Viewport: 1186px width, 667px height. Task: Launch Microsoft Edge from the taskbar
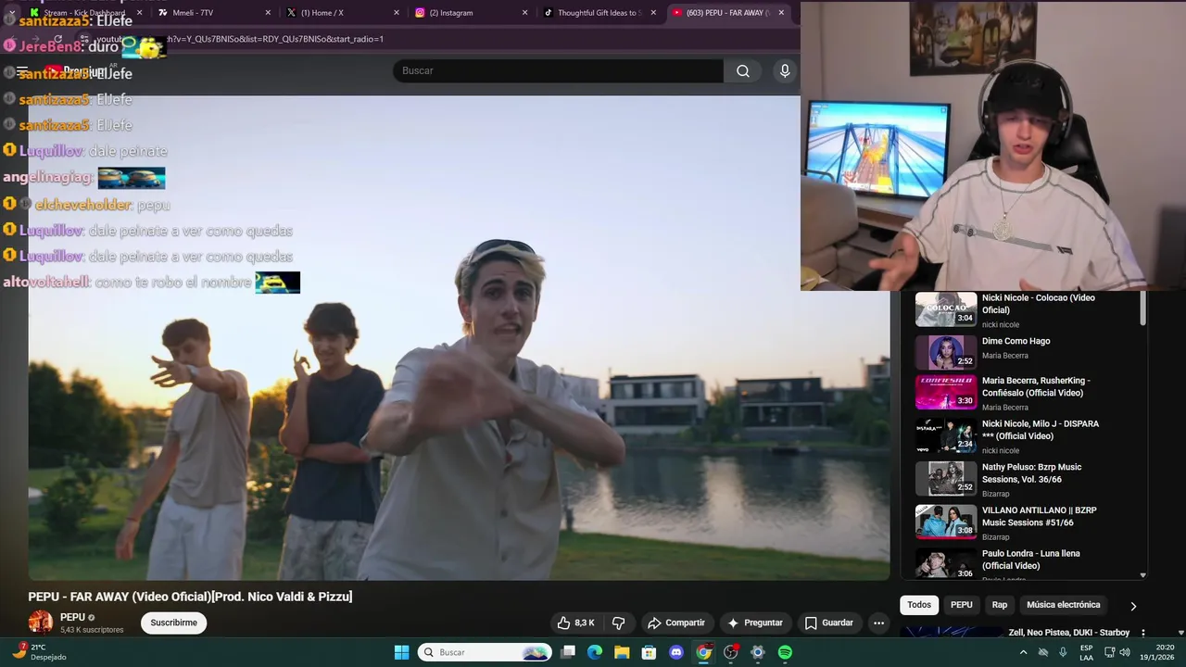pyautogui.click(x=595, y=652)
